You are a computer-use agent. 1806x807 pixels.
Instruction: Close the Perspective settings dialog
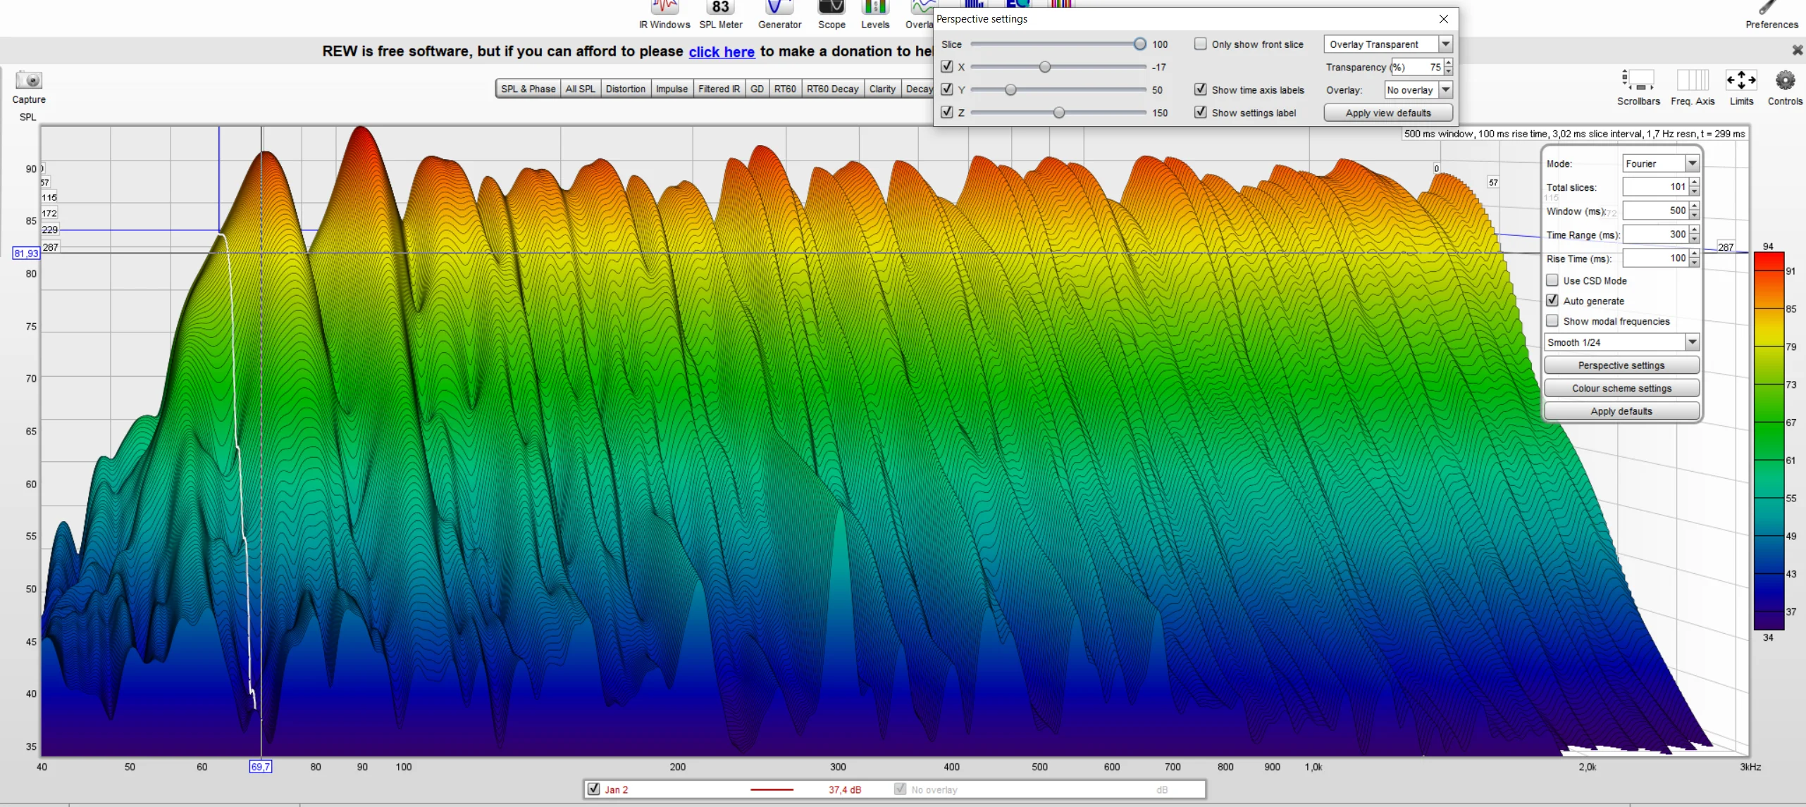click(1444, 19)
